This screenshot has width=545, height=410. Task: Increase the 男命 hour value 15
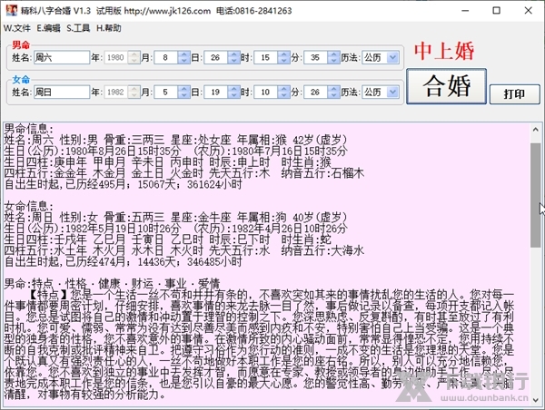(x=284, y=54)
